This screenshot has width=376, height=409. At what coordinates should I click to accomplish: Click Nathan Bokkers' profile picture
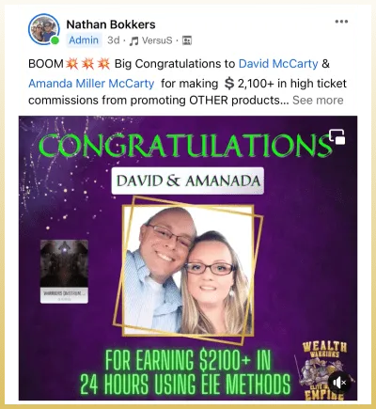click(44, 29)
